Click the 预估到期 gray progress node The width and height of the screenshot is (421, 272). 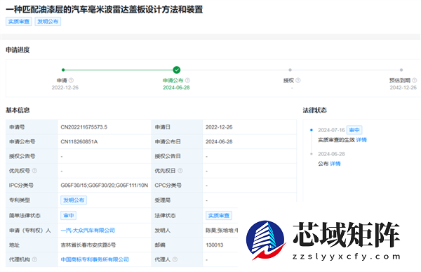tap(401, 70)
